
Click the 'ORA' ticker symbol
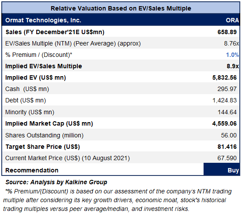[x=232, y=20]
